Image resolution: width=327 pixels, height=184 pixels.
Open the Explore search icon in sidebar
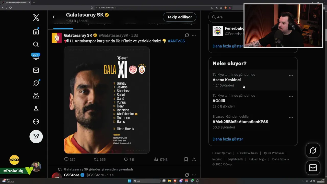coord(36,44)
